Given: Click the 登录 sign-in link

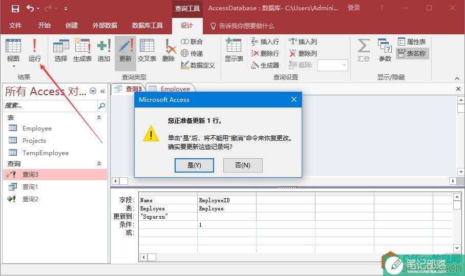Looking at the screenshot, I should coord(353,8).
